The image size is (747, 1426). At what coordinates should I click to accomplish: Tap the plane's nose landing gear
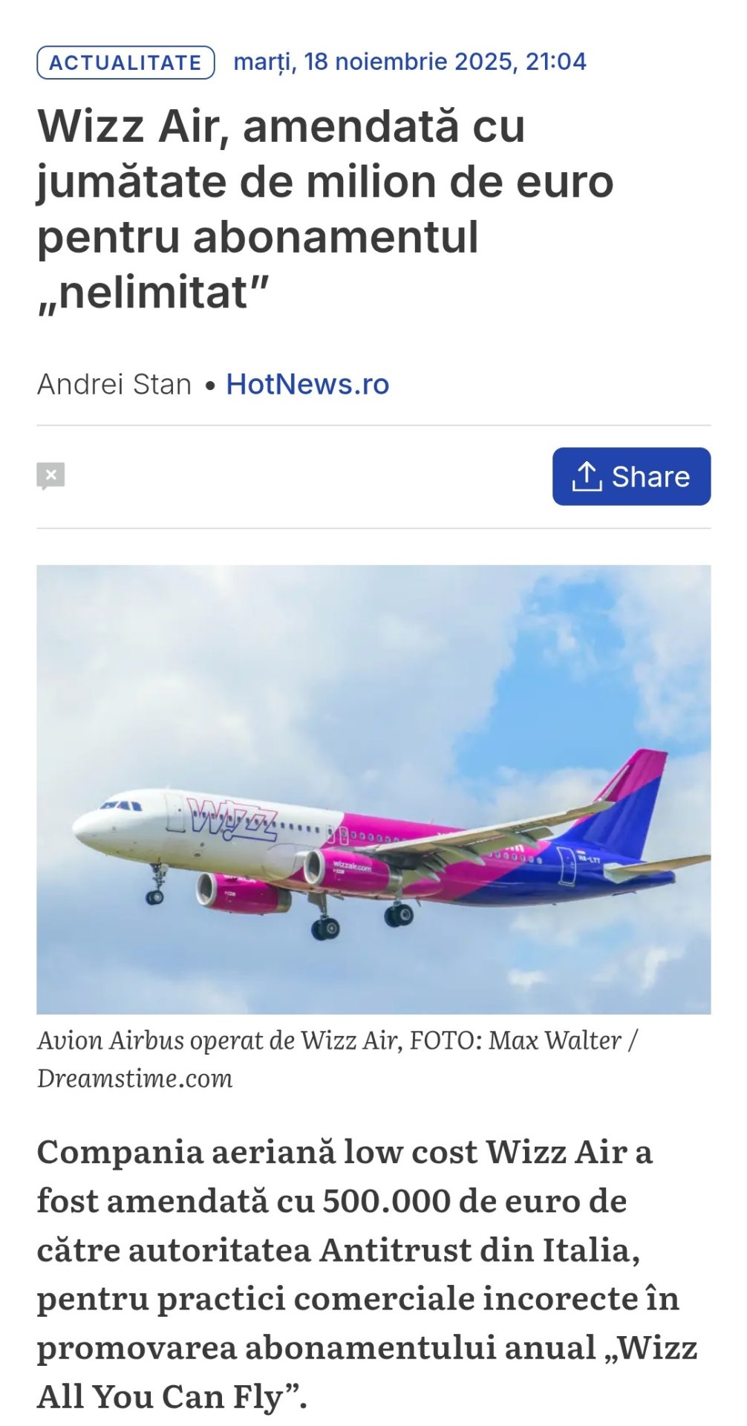pos(156,885)
